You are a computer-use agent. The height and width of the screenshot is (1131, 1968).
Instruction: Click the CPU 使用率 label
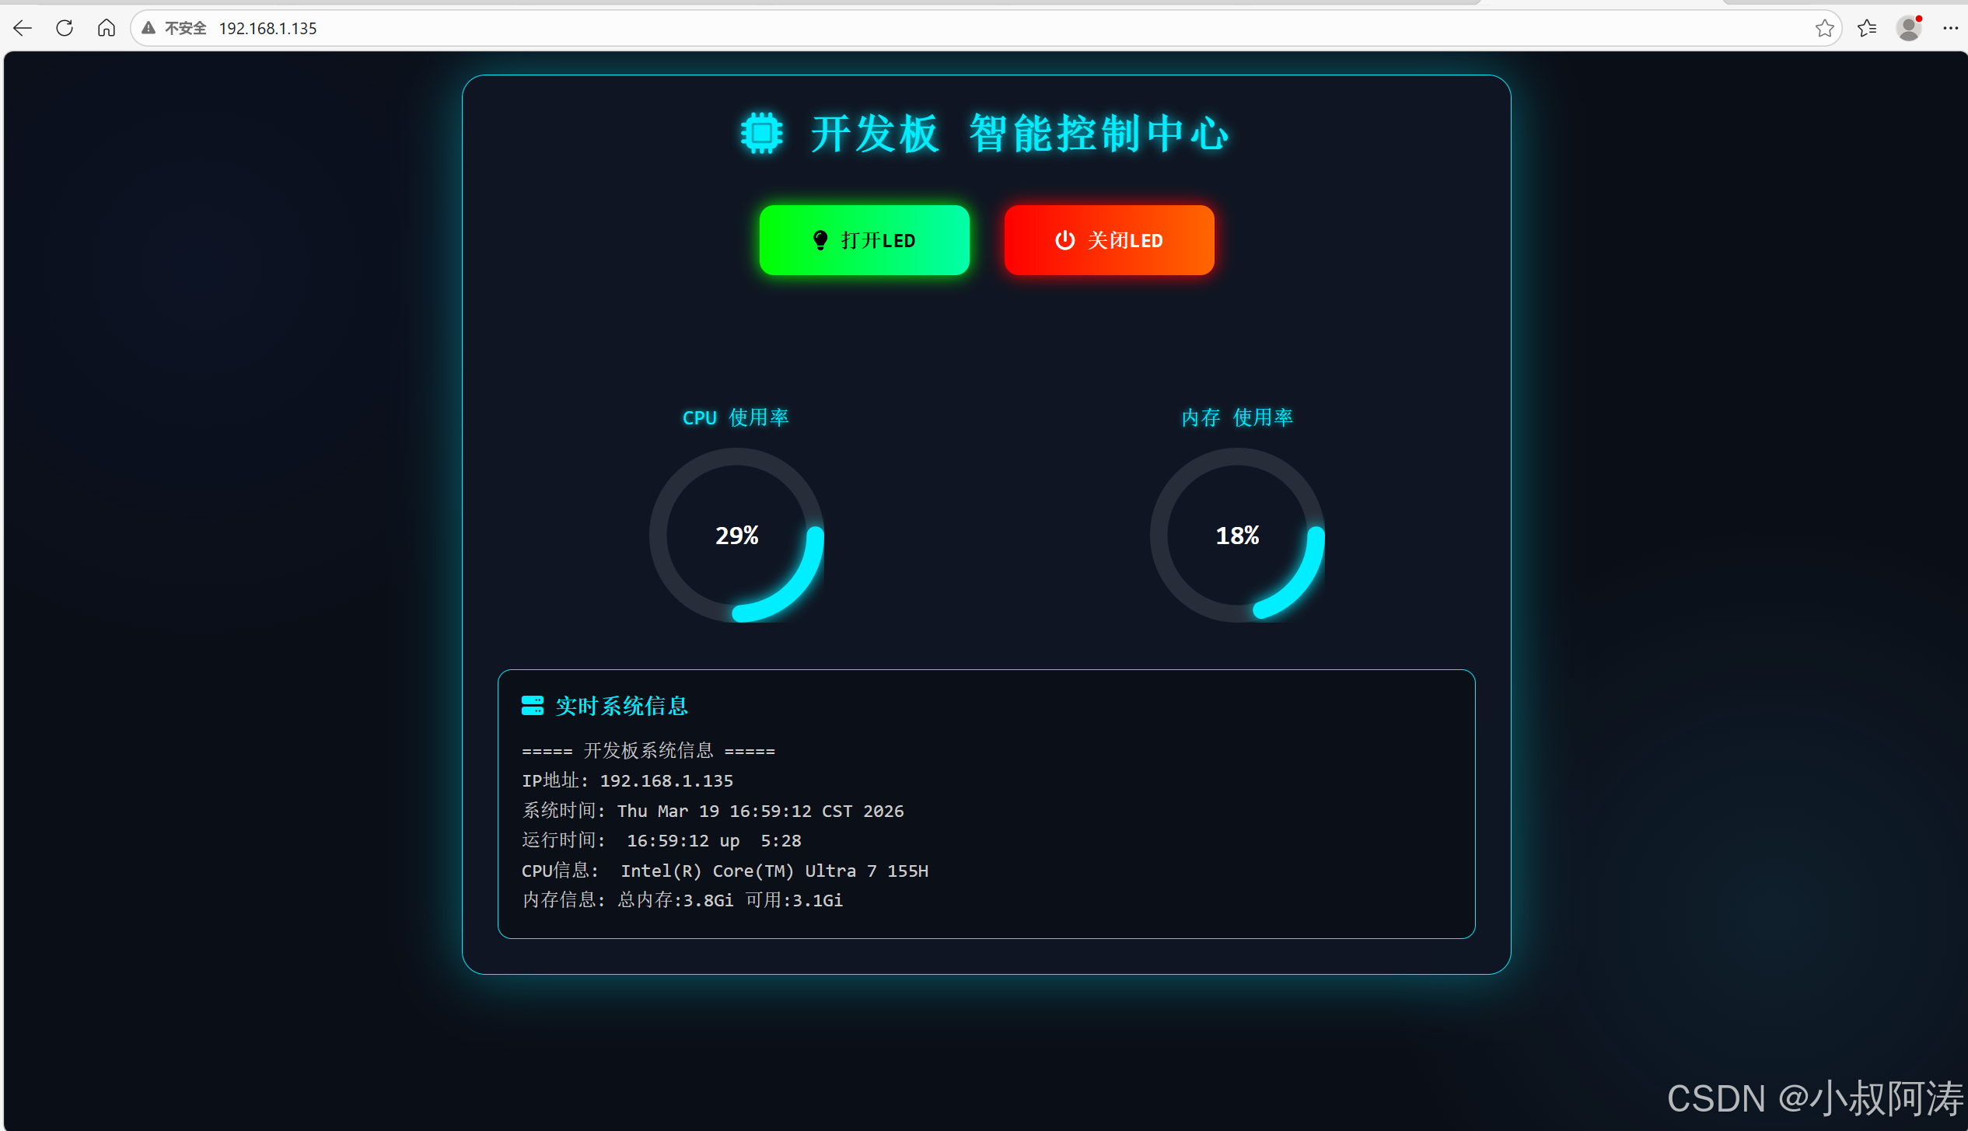(736, 417)
